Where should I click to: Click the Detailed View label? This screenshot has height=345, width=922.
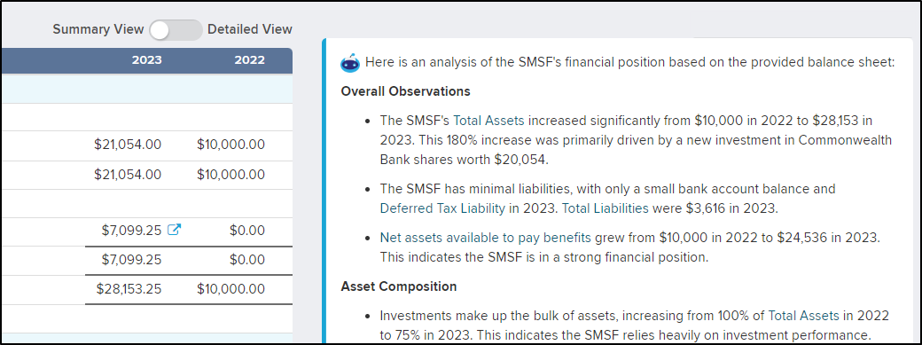click(250, 29)
